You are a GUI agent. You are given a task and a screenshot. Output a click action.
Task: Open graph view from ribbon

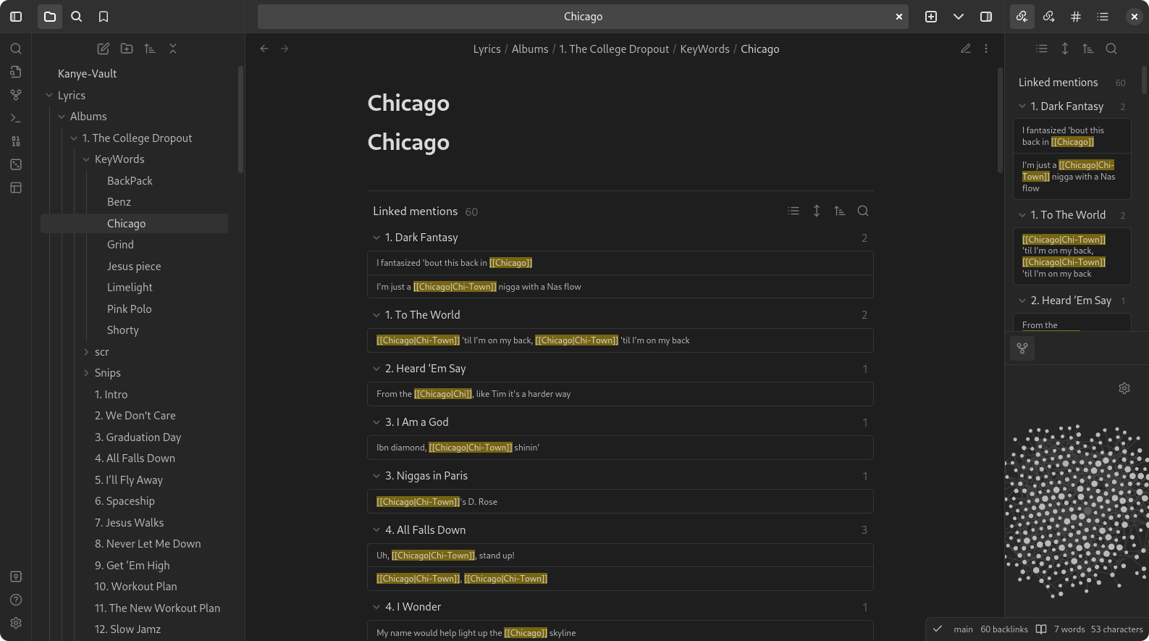pos(16,95)
